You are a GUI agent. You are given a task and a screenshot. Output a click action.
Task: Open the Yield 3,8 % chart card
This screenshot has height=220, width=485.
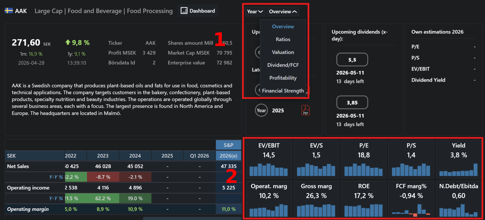[x=459, y=159]
